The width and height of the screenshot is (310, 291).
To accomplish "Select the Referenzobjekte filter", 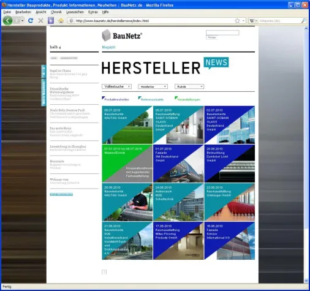I will coord(152,99).
